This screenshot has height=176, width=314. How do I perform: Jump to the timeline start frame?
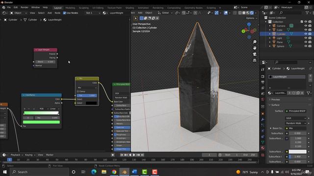tap(122, 154)
